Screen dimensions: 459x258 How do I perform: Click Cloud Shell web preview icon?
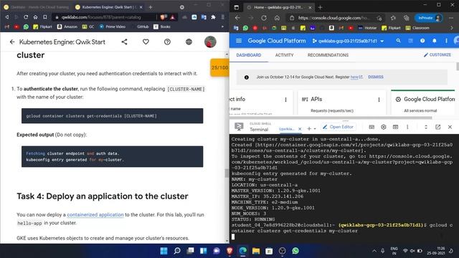point(395,127)
